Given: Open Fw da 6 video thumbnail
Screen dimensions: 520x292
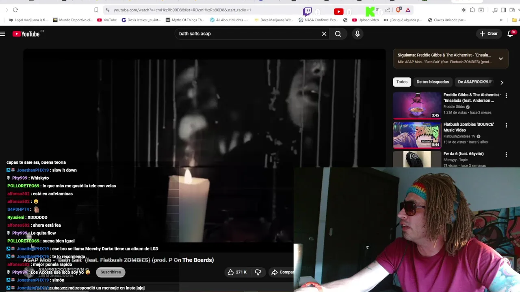Looking at the screenshot, I should [x=417, y=159].
